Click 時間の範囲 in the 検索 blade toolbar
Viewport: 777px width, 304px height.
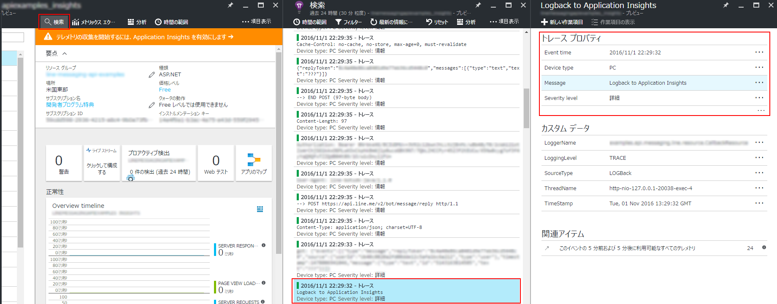coord(310,22)
